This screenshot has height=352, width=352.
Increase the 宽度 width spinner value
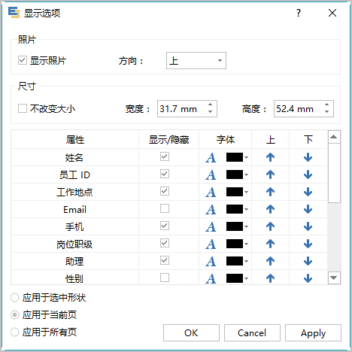(211, 105)
